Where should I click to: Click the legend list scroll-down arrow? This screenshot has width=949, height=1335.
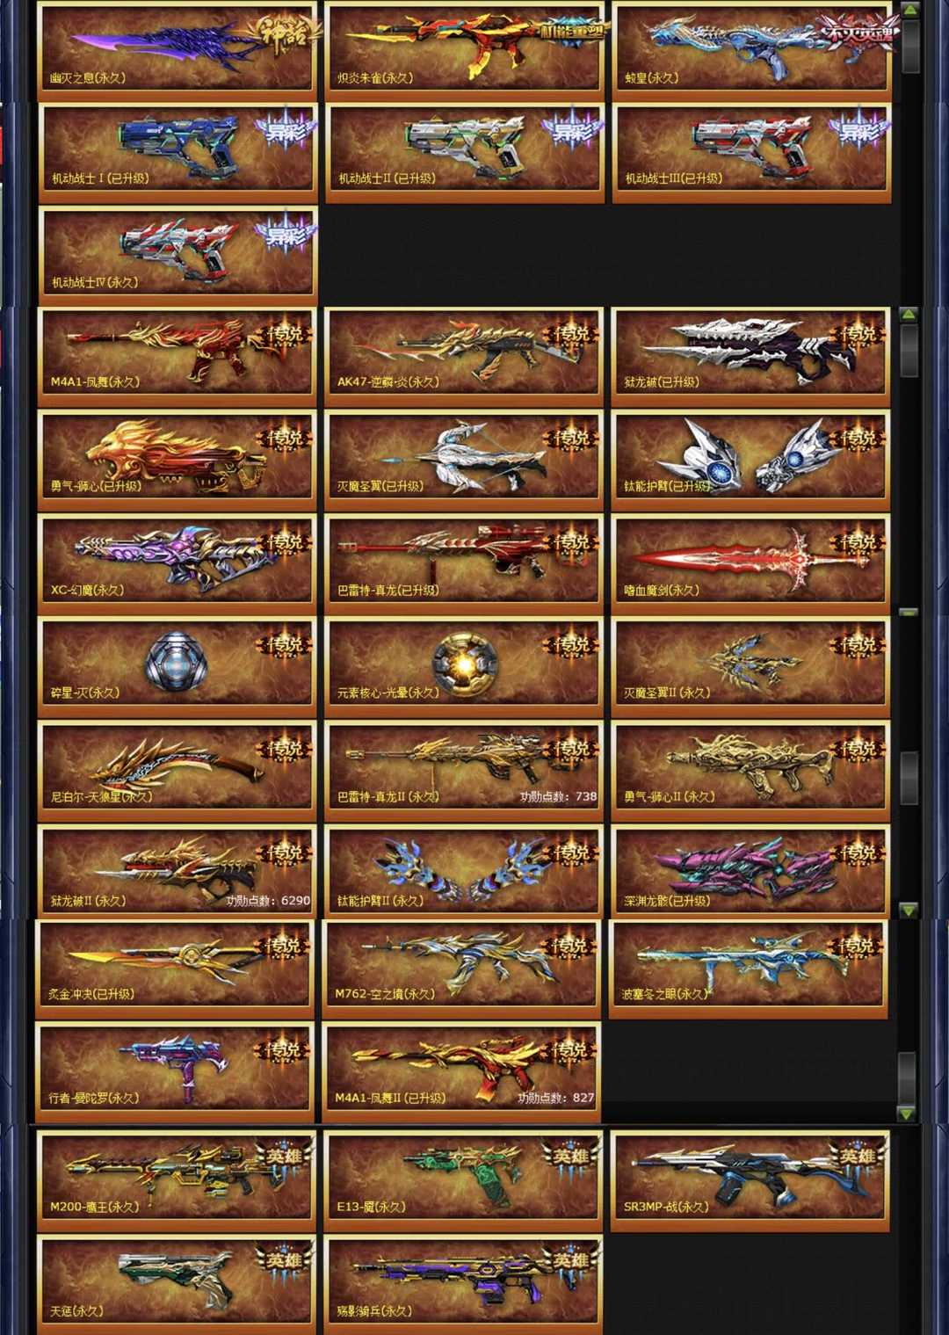(x=909, y=911)
